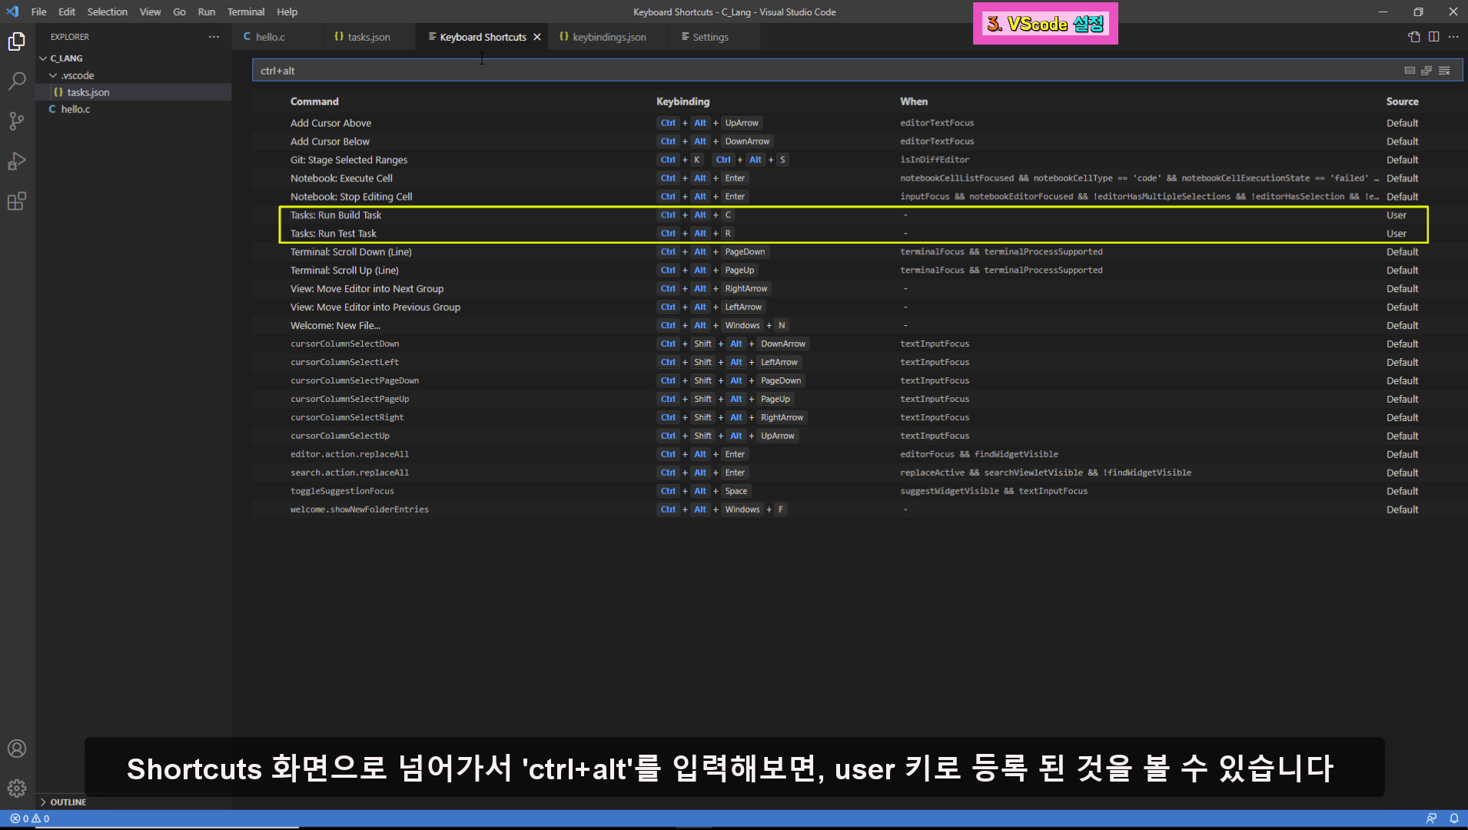The height and width of the screenshot is (830, 1468).
Task: Click the Source column header
Action: click(1402, 101)
